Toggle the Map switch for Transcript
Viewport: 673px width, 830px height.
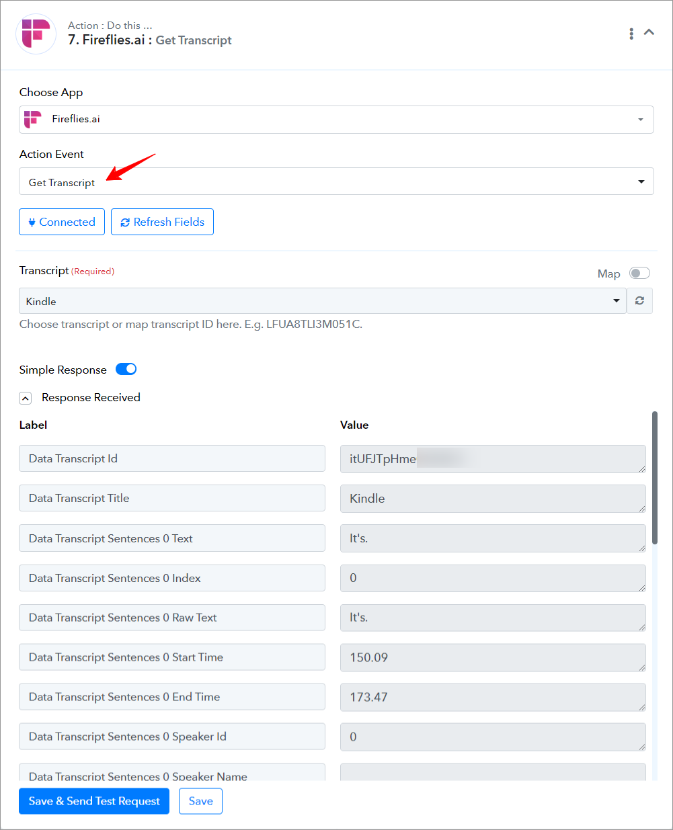[x=639, y=273]
